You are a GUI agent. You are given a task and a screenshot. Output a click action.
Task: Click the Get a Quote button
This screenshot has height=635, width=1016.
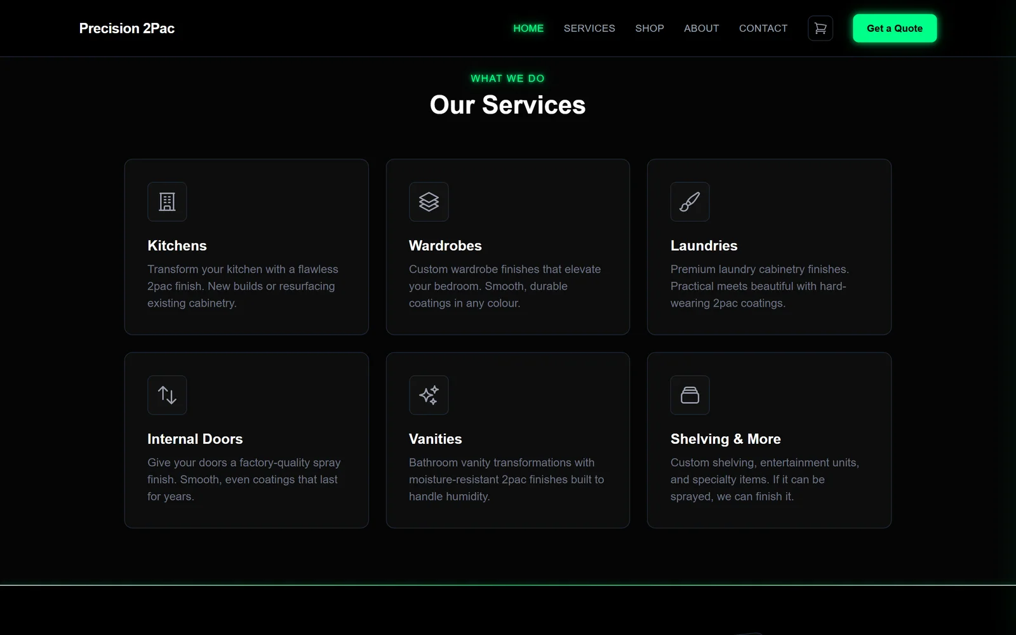click(895, 29)
